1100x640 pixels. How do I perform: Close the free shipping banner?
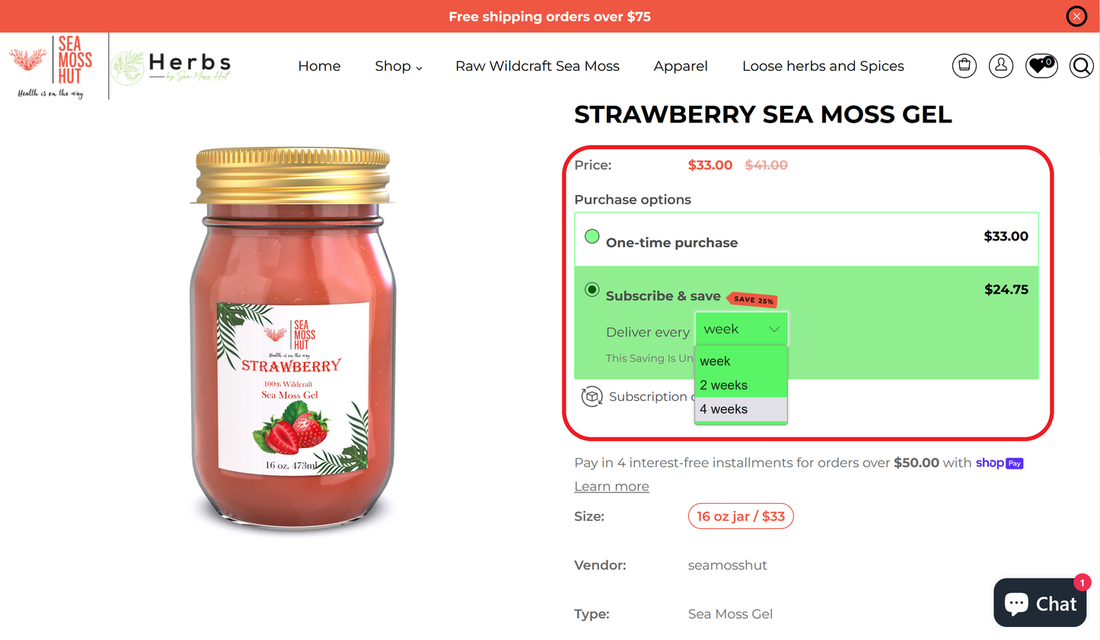(1076, 16)
